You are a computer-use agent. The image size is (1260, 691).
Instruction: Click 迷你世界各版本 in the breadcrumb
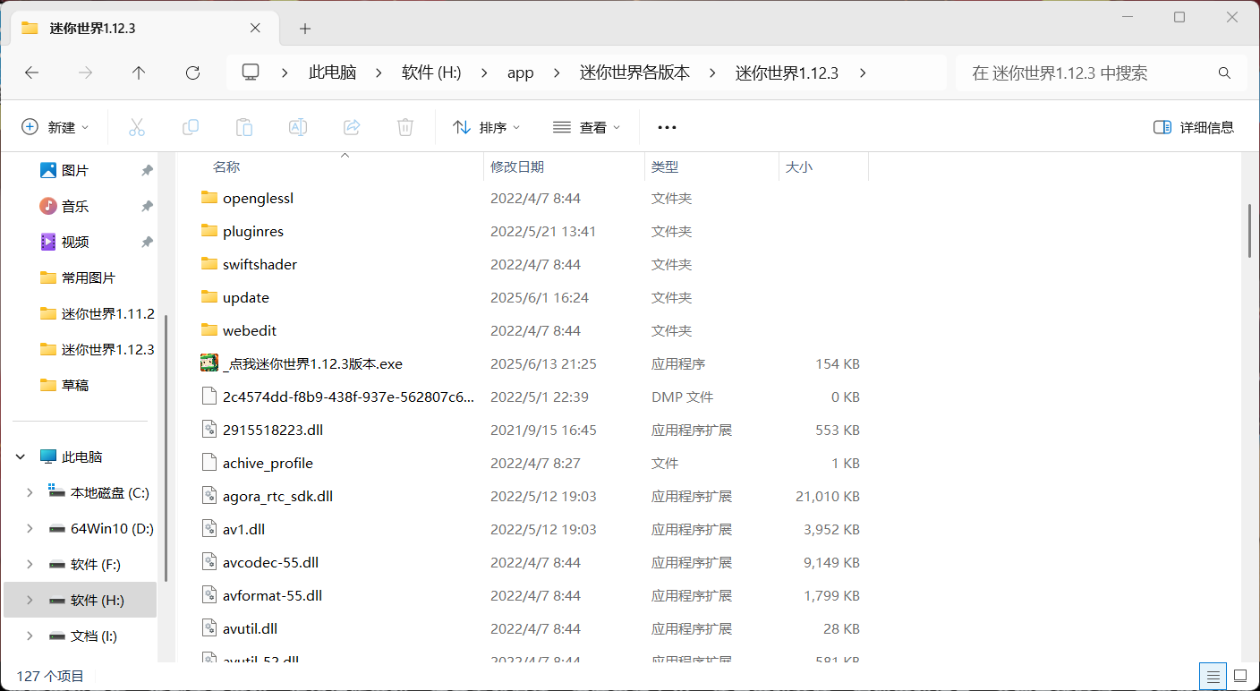pos(634,73)
